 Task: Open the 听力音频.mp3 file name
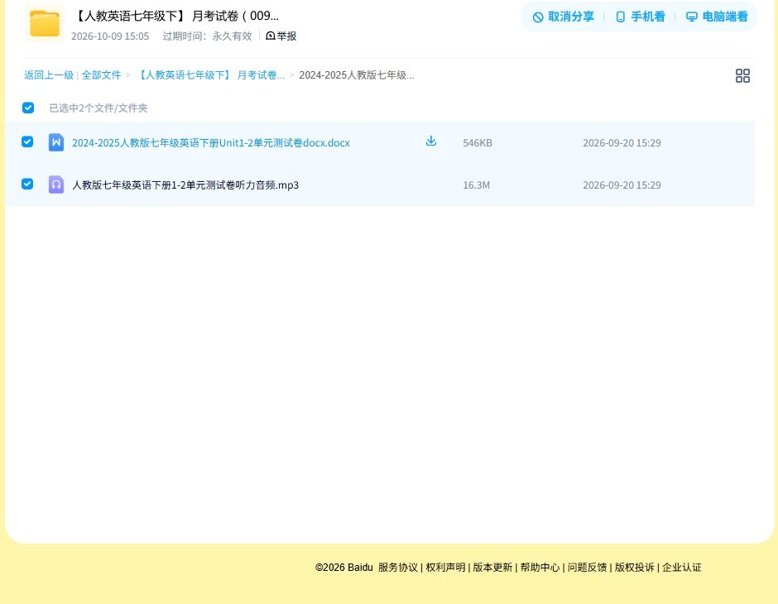tap(185, 185)
